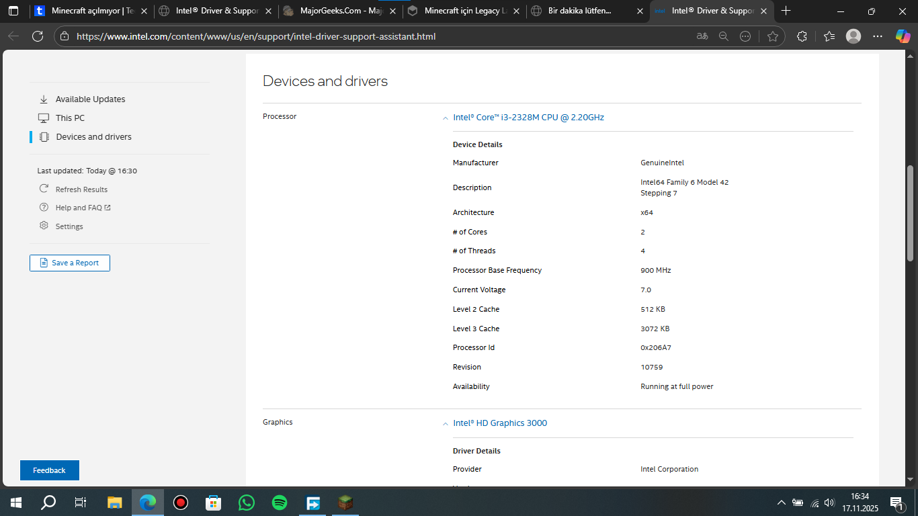
Task: Click the zoom magnifier icon in address bar
Action: [724, 36]
